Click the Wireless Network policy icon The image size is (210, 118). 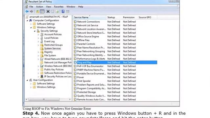click(42, 66)
